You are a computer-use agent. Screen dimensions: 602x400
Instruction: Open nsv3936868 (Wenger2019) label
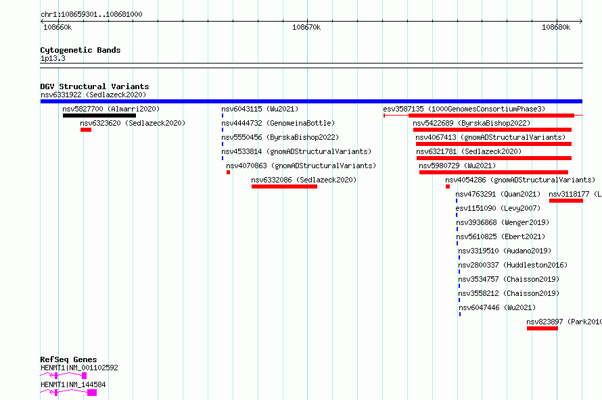[x=503, y=222]
